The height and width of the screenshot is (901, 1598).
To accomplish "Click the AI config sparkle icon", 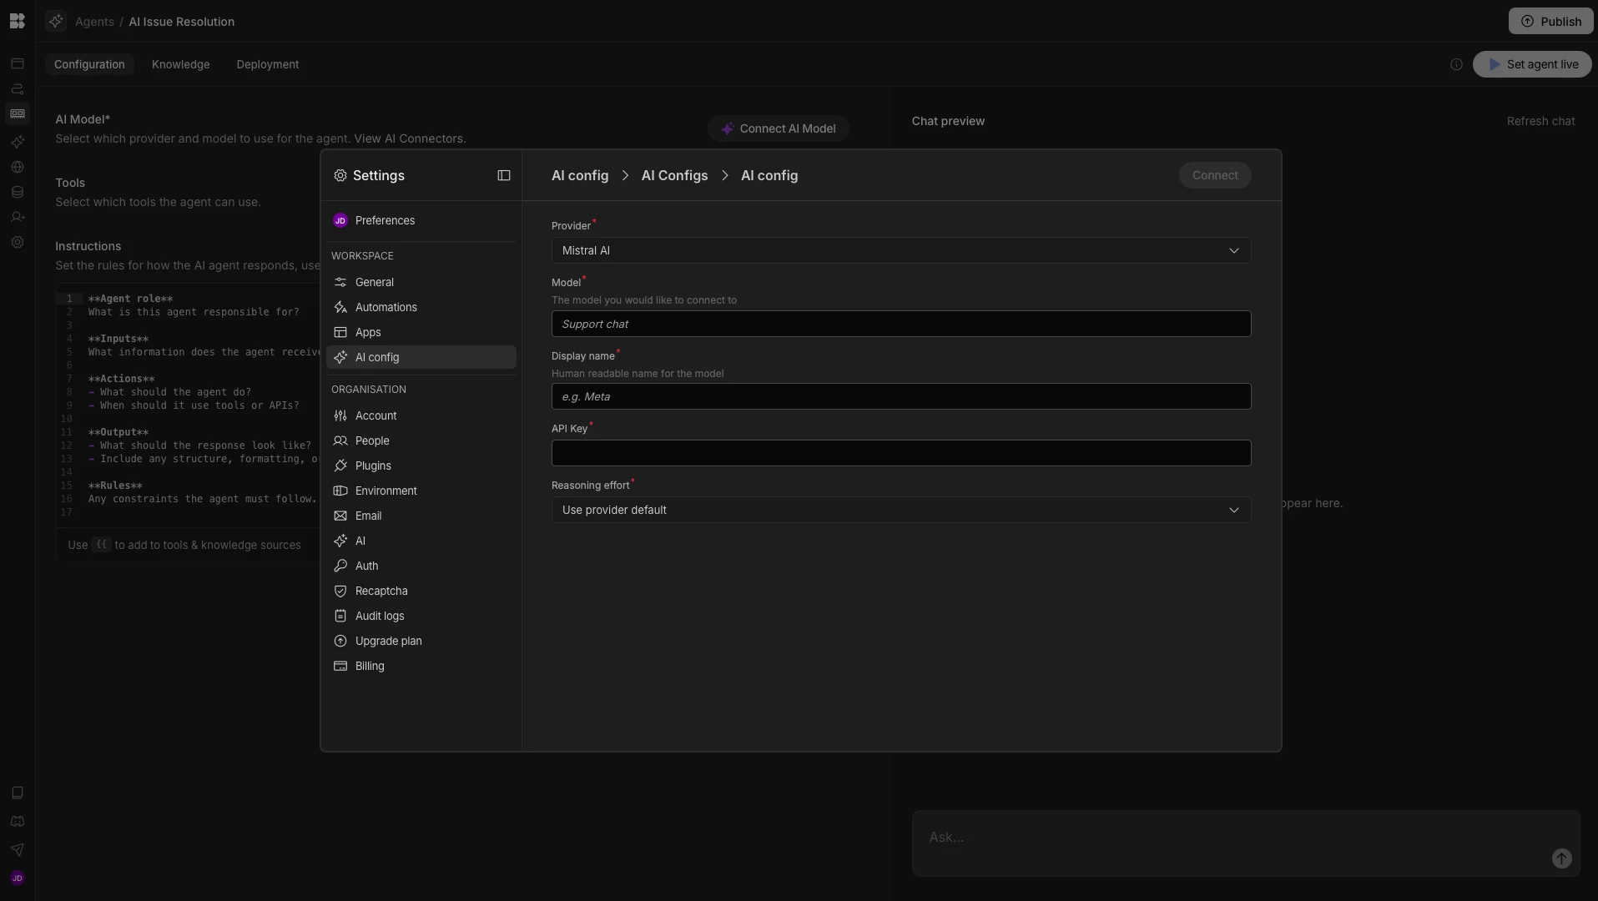I will [340, 357].
